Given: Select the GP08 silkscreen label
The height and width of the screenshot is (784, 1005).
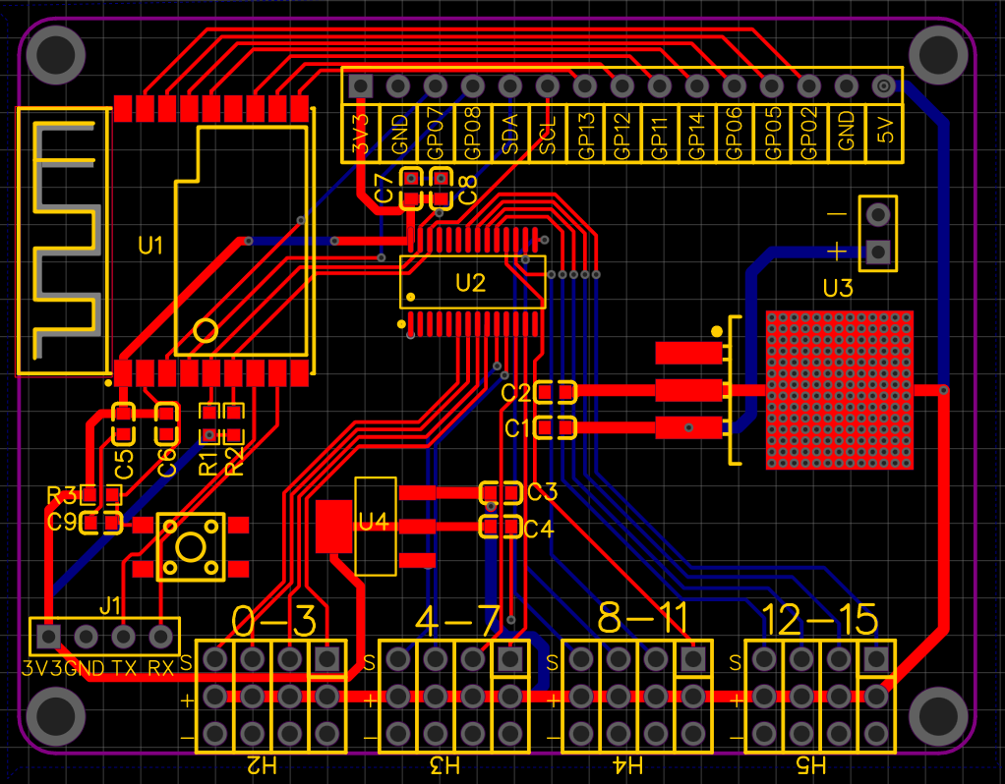Looking at the screenshot, I should point(472,134).
